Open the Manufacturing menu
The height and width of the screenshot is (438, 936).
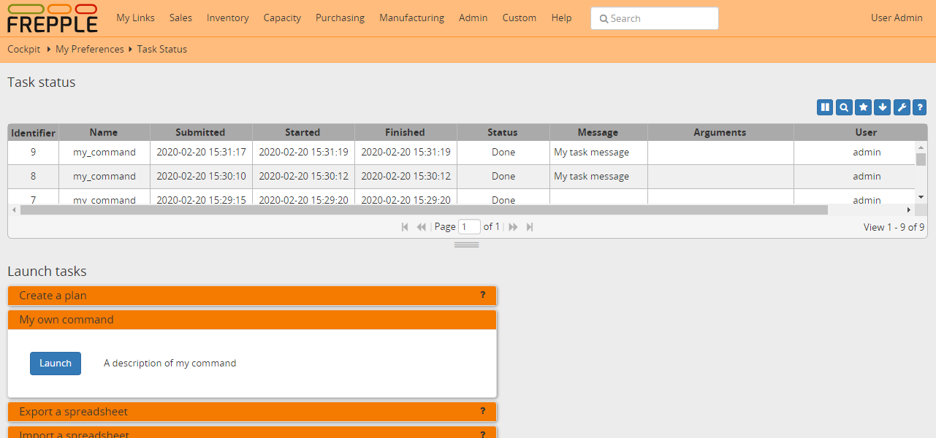tap(411, 18)
